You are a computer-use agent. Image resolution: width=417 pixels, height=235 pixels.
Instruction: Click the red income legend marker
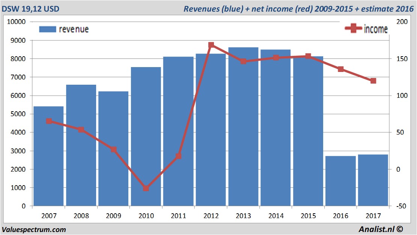[354, 28]
